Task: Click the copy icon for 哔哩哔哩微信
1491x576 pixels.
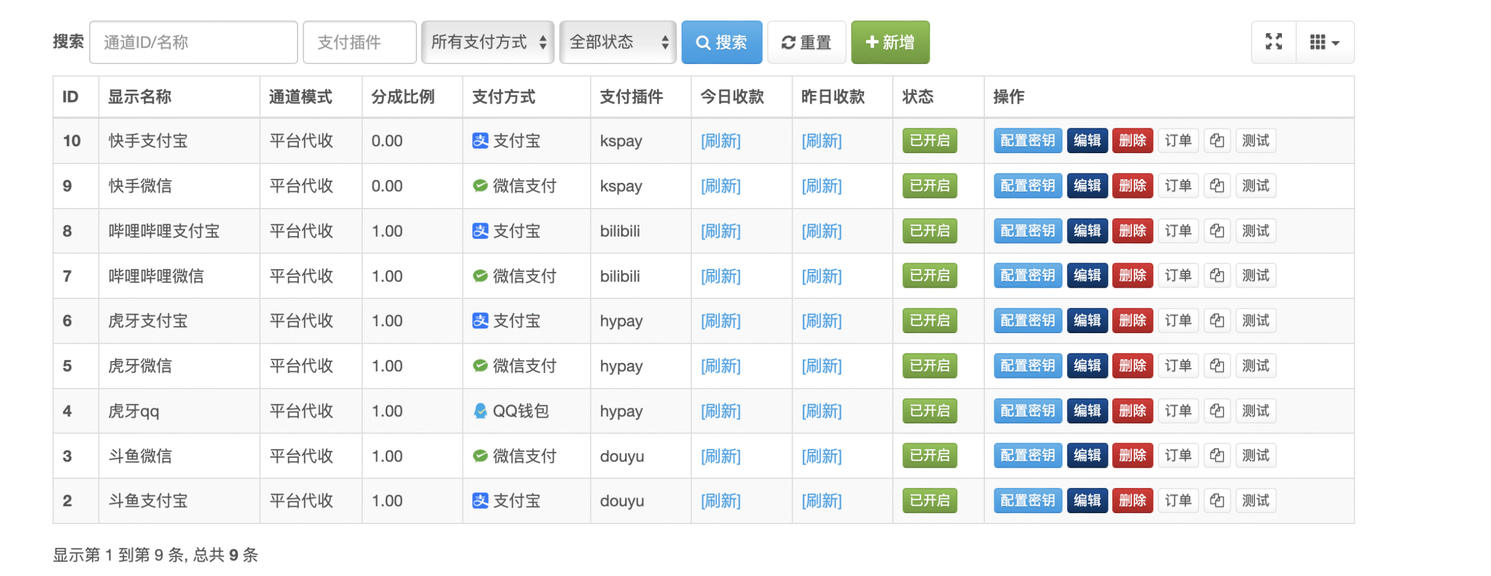Action: 1217,275
